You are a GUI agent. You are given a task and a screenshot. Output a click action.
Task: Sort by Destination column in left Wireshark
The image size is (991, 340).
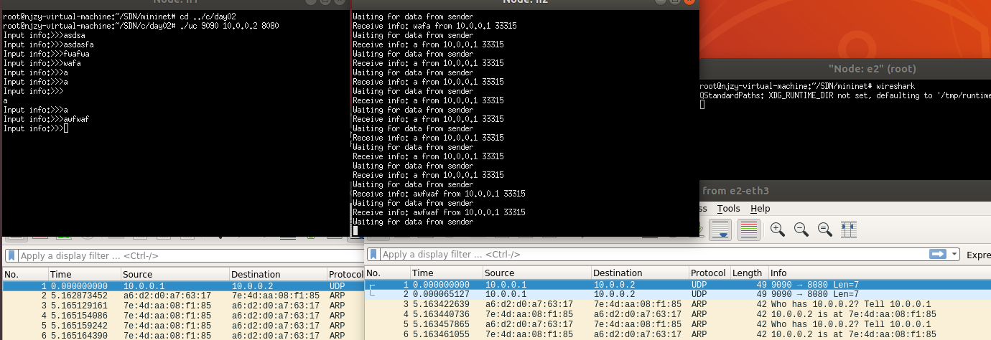(278, 274)
